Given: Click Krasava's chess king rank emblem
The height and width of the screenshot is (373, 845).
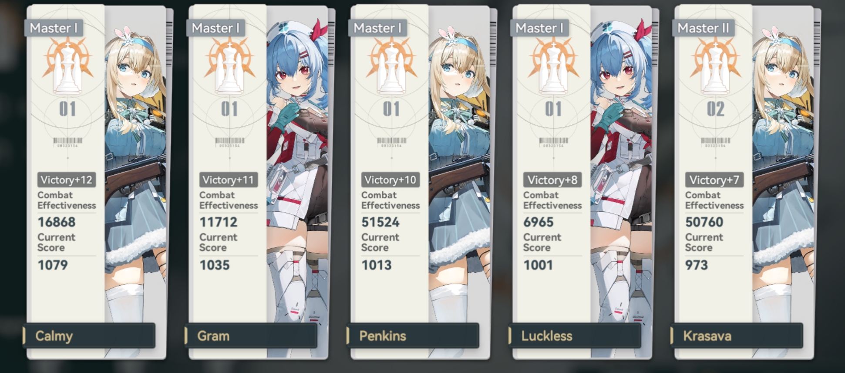Looking at the screenshot, I should 715,66.
